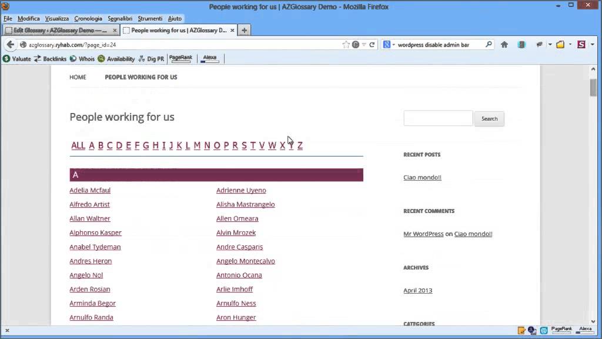
Task: Click the PageRank indicator in the top toolbar
Action: pyautogui.click(x=180, y=58)
